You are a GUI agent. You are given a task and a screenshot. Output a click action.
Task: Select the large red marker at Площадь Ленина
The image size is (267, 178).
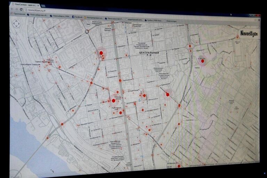coord(114,101)
